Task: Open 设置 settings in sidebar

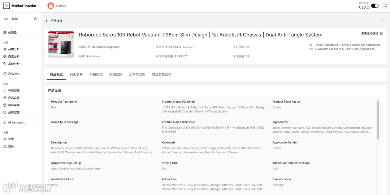Action: coord(11,139)
